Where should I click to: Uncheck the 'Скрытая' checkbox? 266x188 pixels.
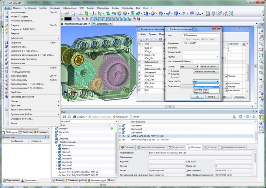pyautogui.click(x=169, y=74)
